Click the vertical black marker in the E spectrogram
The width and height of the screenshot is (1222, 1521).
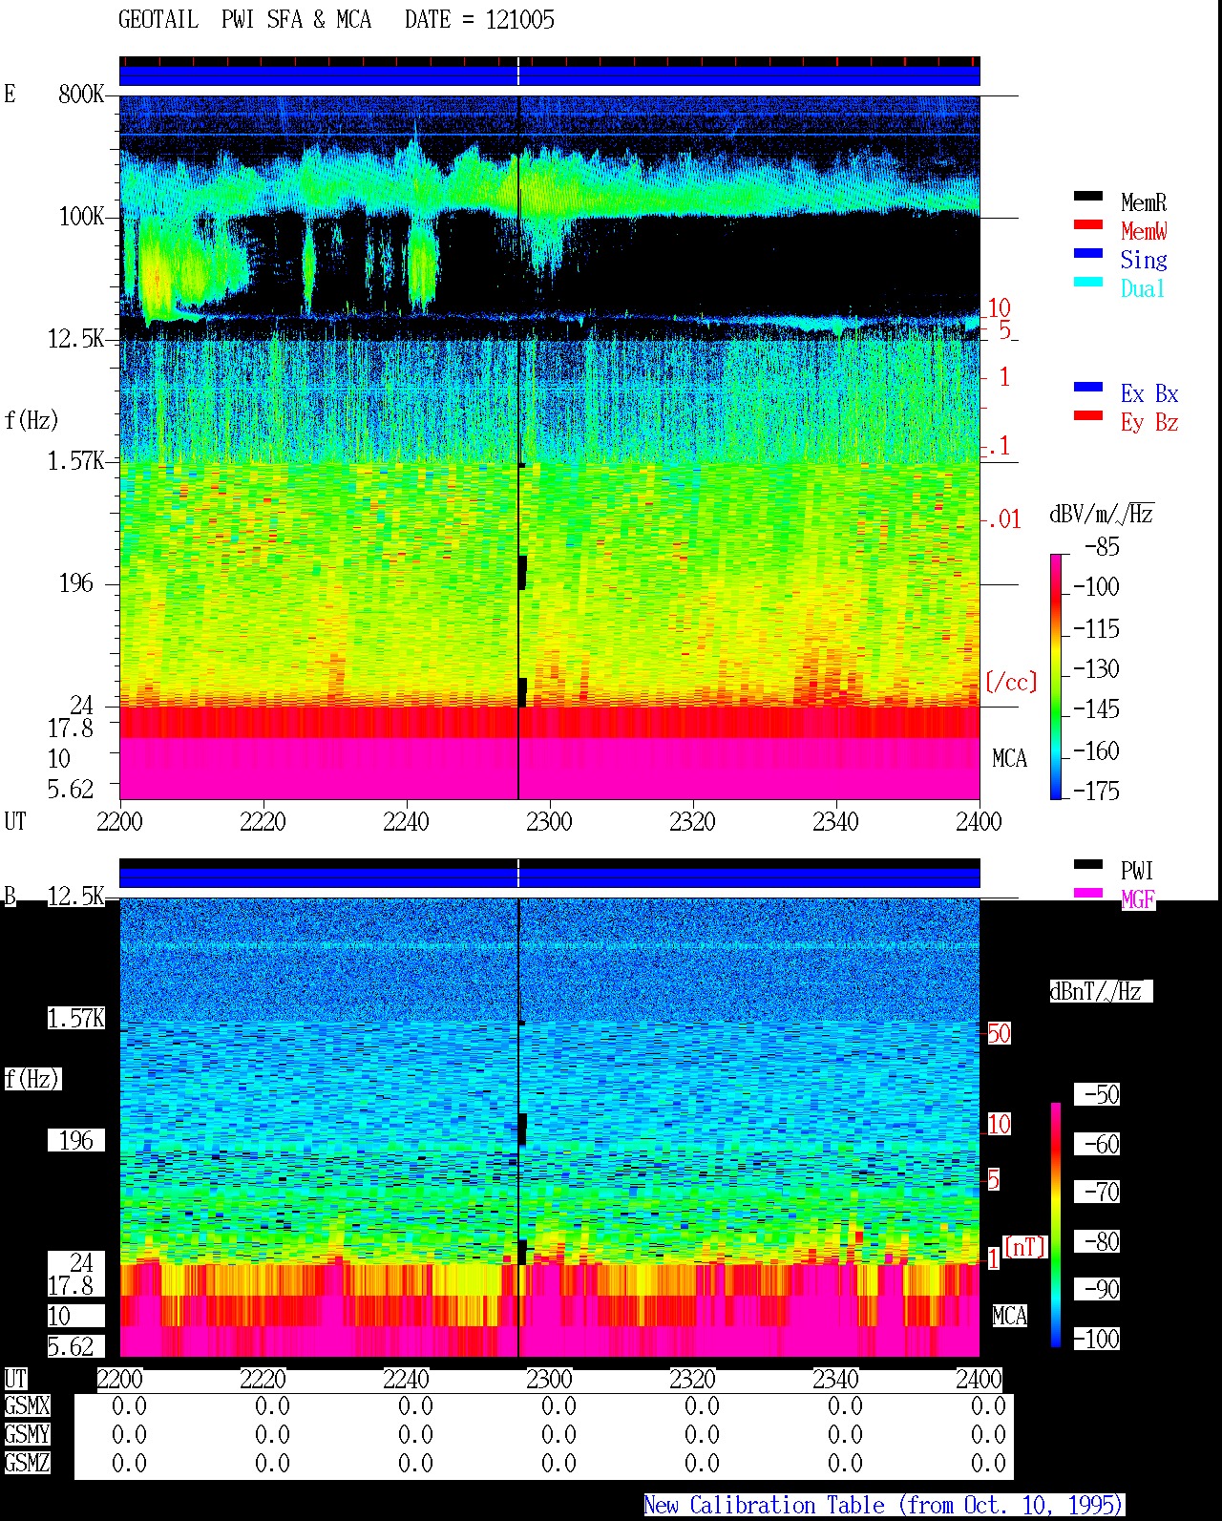tap(518, 447)
